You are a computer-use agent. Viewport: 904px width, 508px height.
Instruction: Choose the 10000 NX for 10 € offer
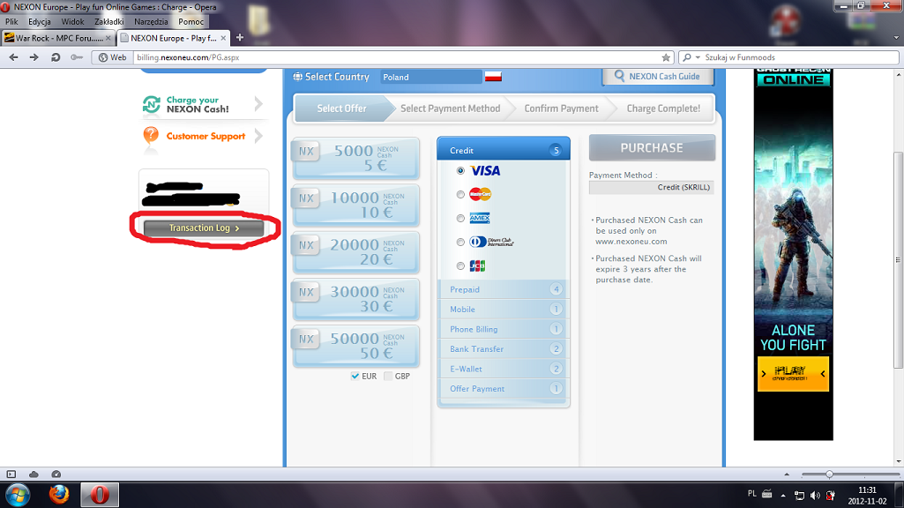pos(355,205)
